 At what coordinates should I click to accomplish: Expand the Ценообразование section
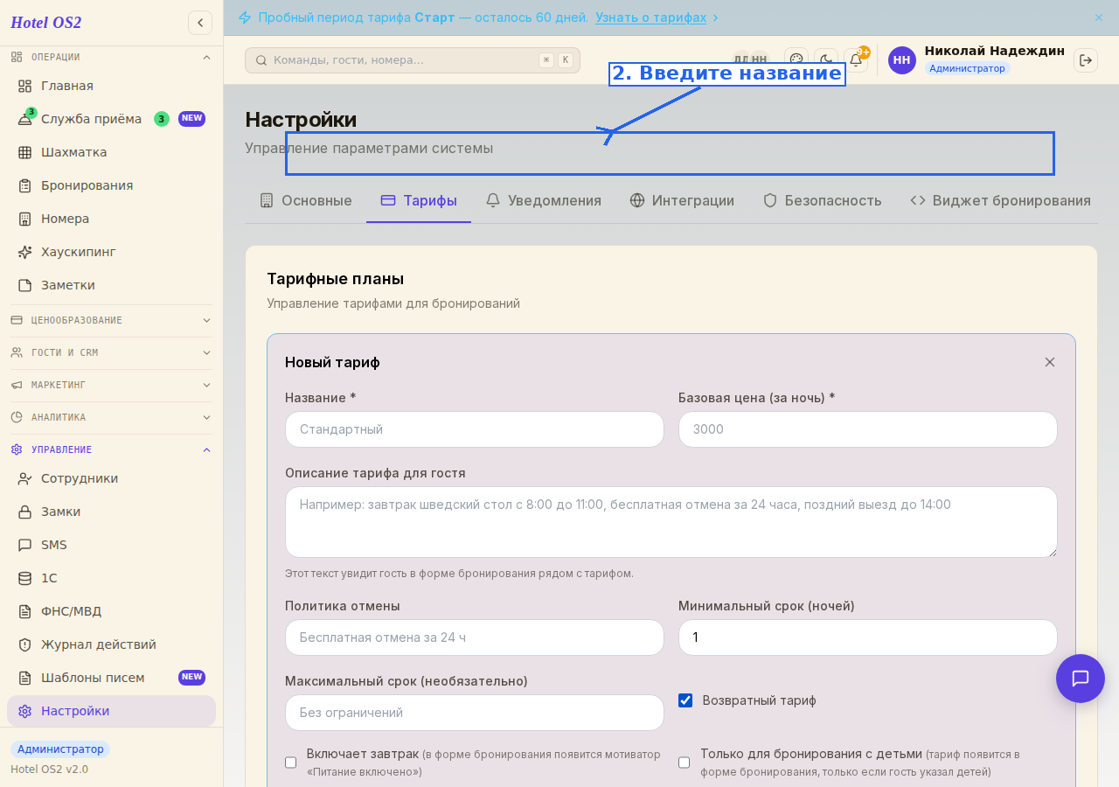[x=111, y=320]
